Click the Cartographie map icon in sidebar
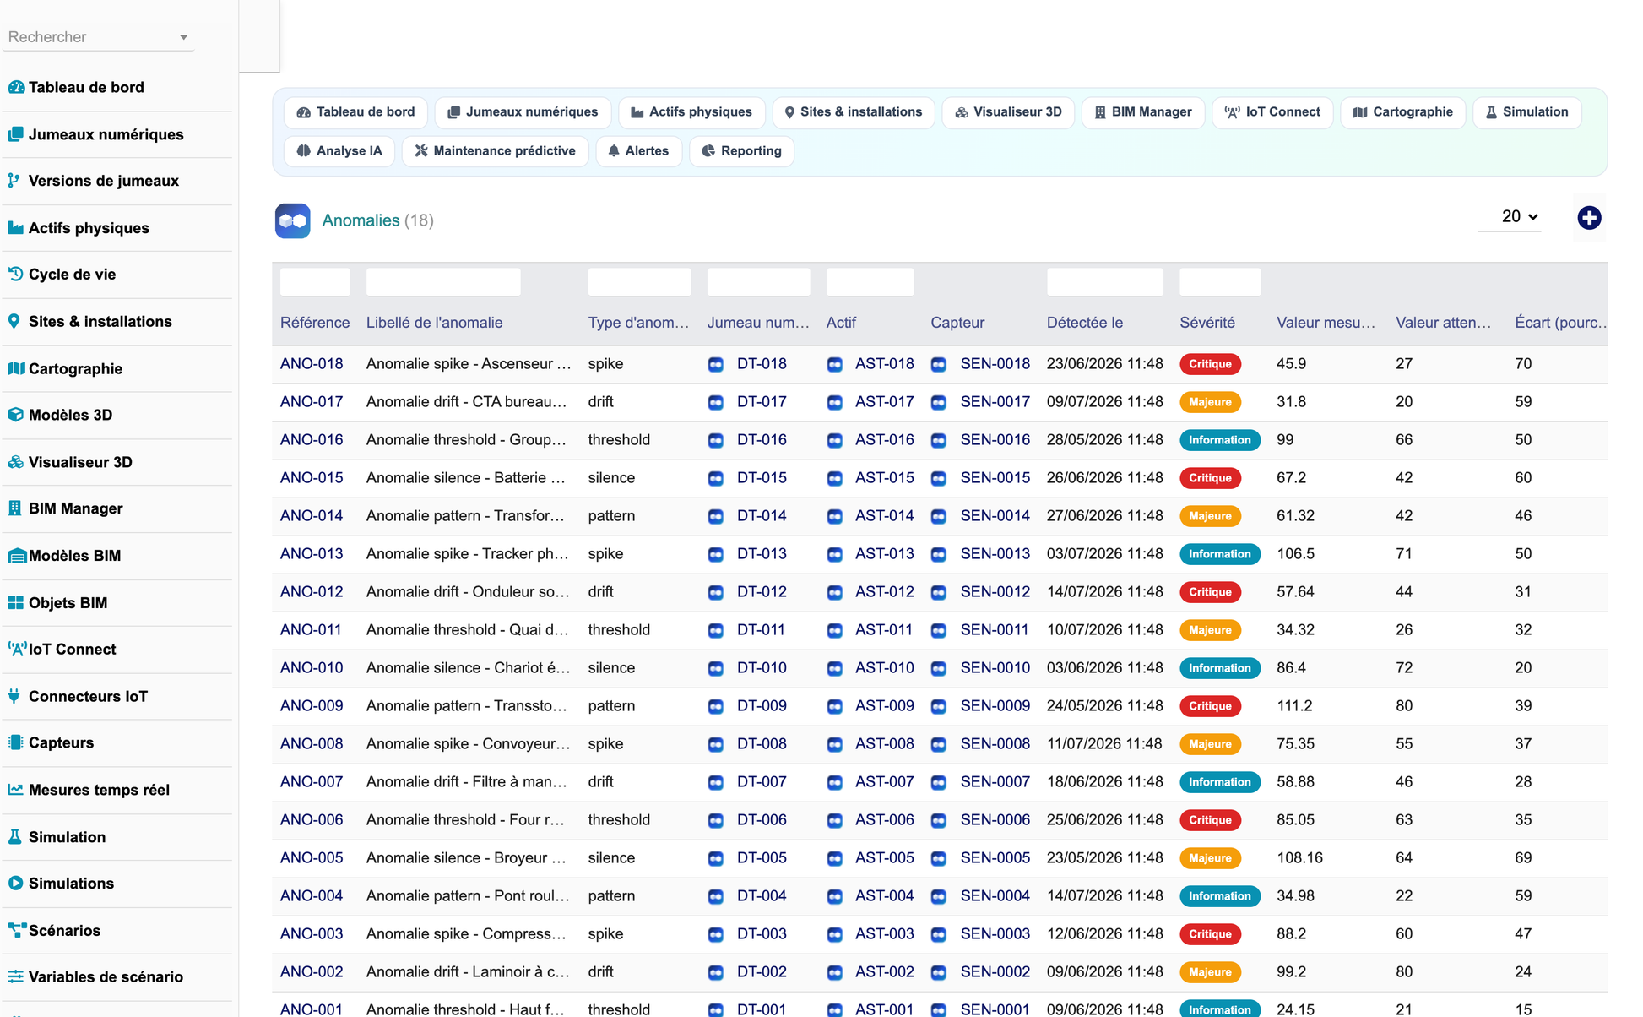This screenshot has width=1643, height=1017. (16, 368)
